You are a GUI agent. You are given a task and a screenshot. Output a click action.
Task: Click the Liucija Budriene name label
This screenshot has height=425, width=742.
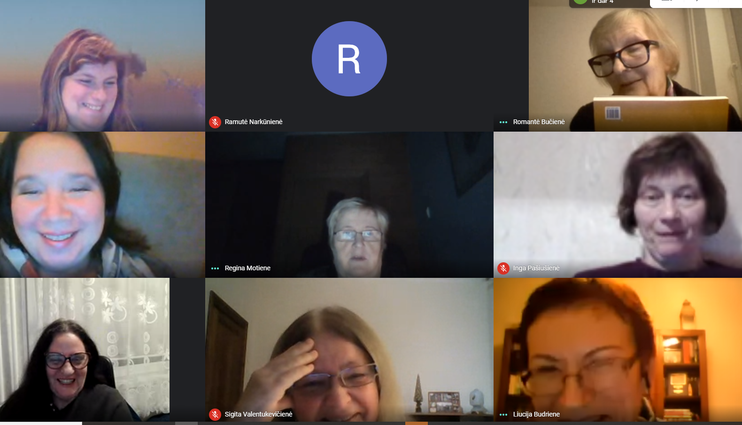[x=536, y=414]
